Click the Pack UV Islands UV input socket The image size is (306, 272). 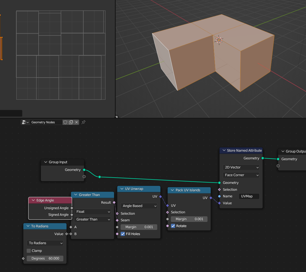167,205
